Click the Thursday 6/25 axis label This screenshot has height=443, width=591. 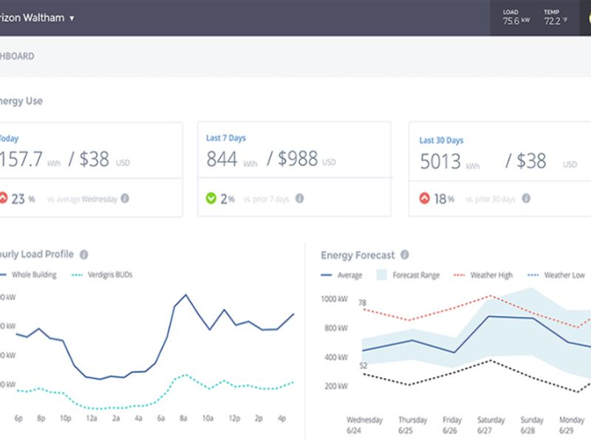coord(413,425)
